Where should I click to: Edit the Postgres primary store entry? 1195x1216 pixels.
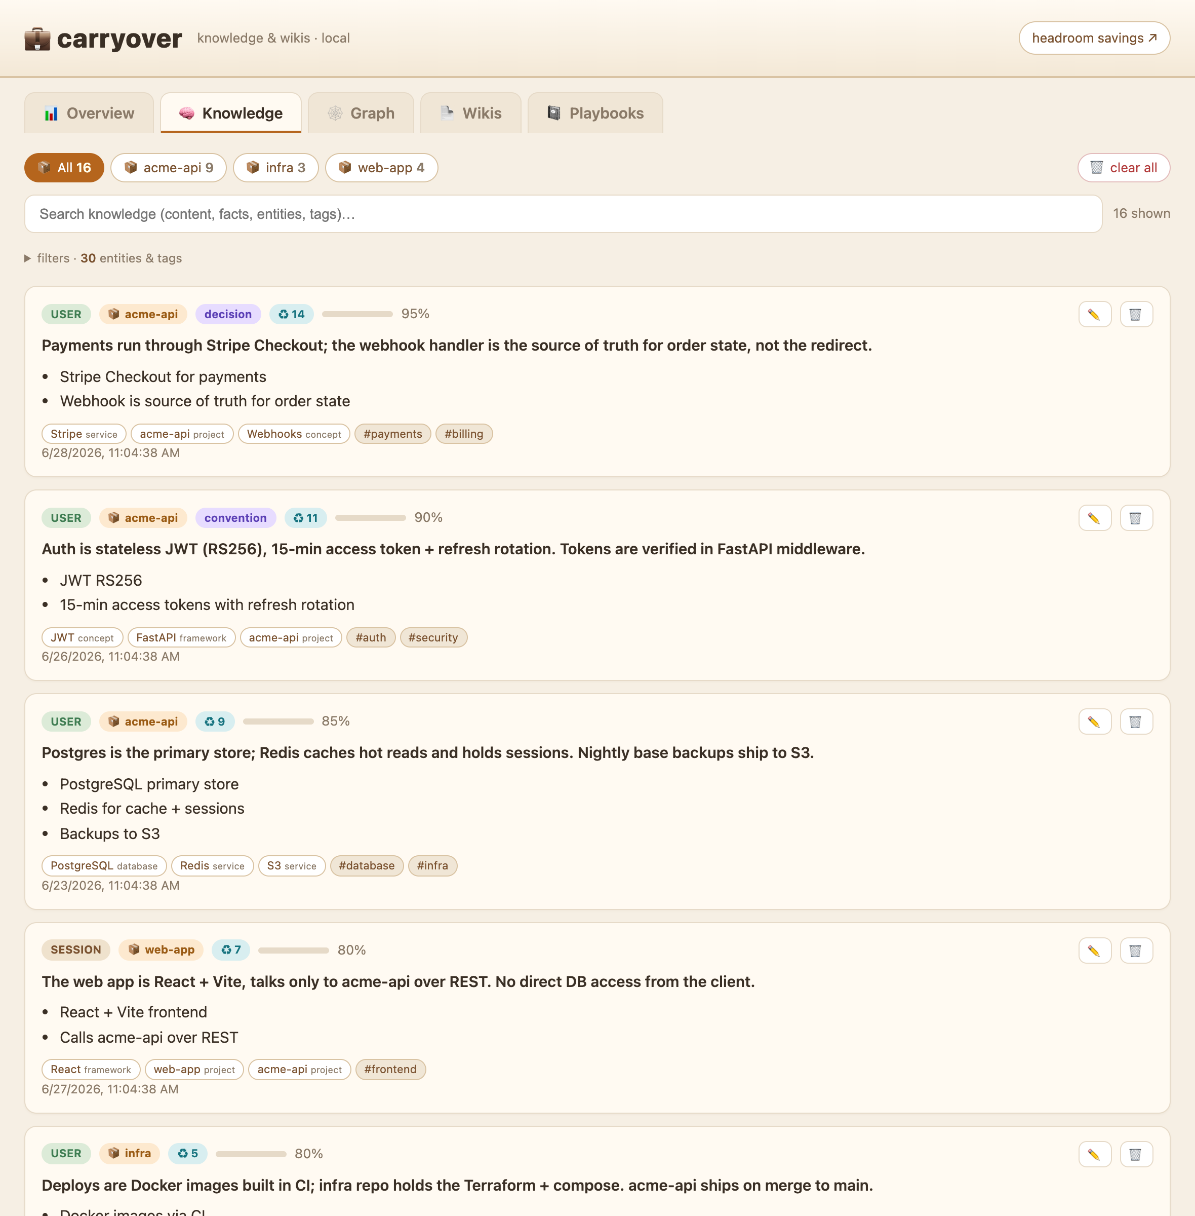click(1095, 721)
